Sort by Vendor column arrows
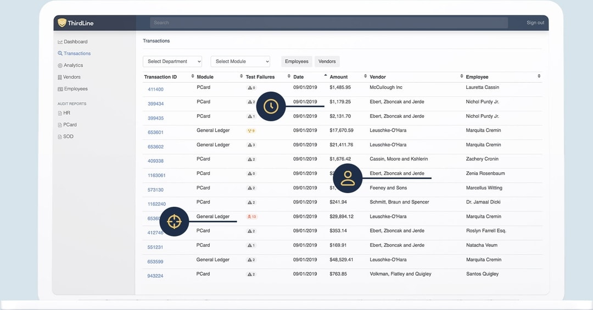 tap(462, 76)
